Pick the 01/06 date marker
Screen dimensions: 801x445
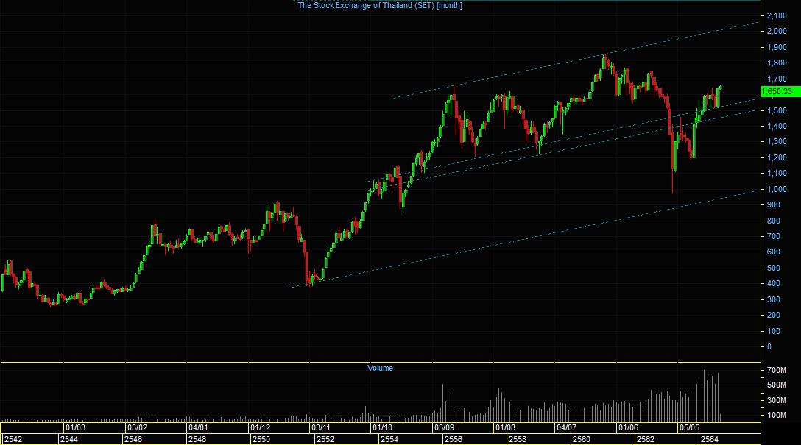tap(628, 427)
